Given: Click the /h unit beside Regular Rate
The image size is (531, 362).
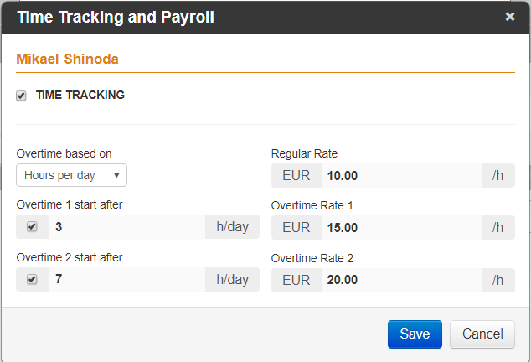Looking at the screenshot, I should tap(498, 176).
